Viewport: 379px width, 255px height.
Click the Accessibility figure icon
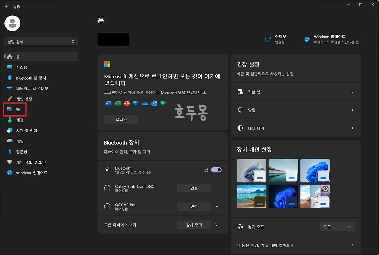click(10, 151)
